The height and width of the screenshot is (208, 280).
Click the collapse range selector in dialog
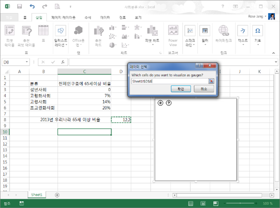pos(211,81)
